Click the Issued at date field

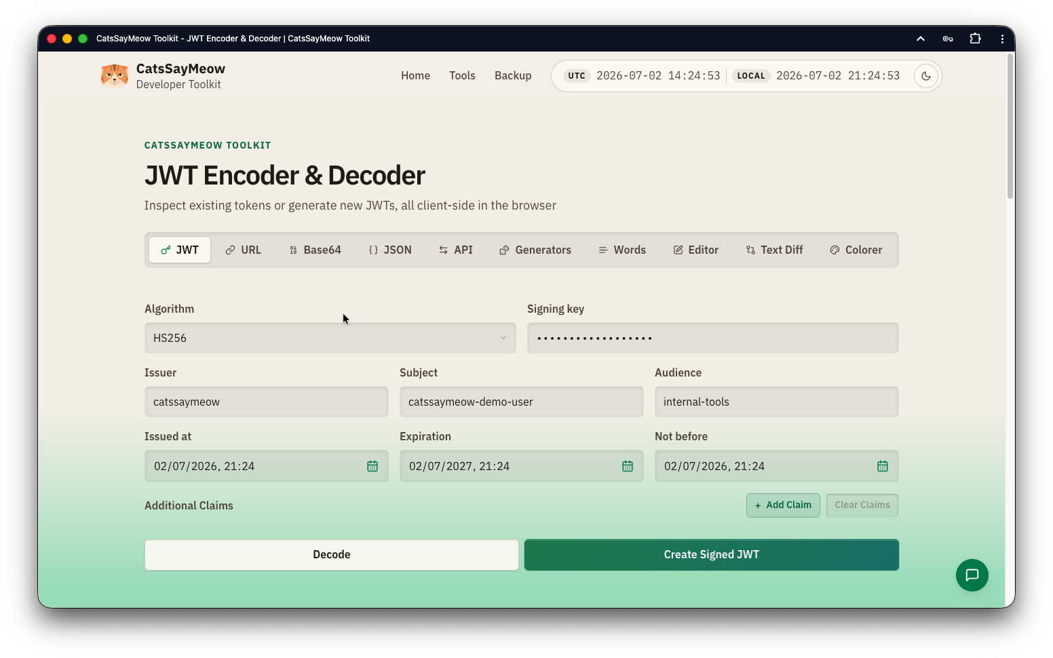(267, 466)
